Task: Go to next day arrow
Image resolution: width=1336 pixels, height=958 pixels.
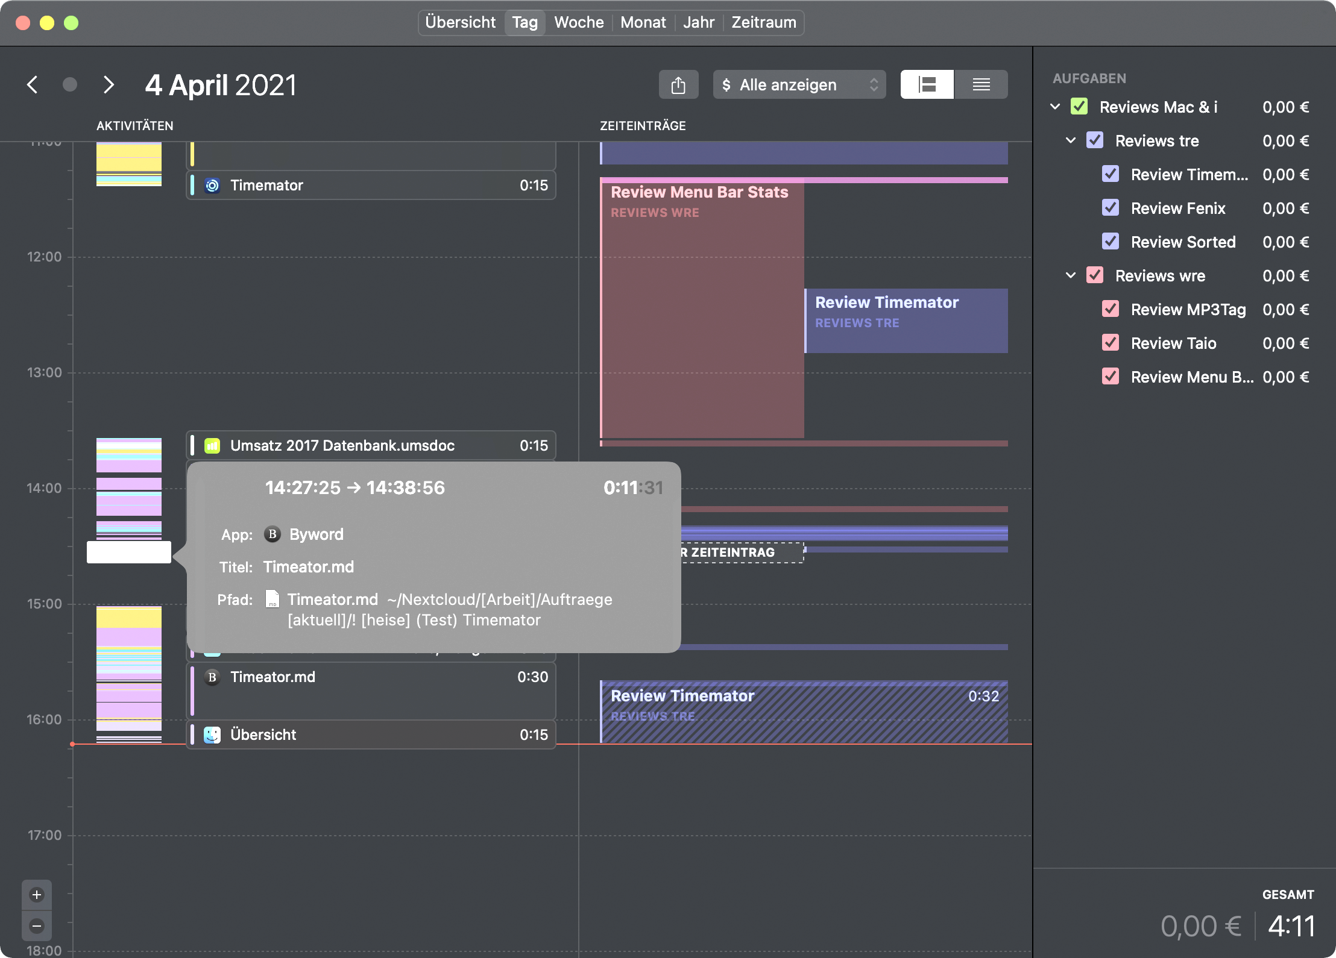Action: pos(109,85)
